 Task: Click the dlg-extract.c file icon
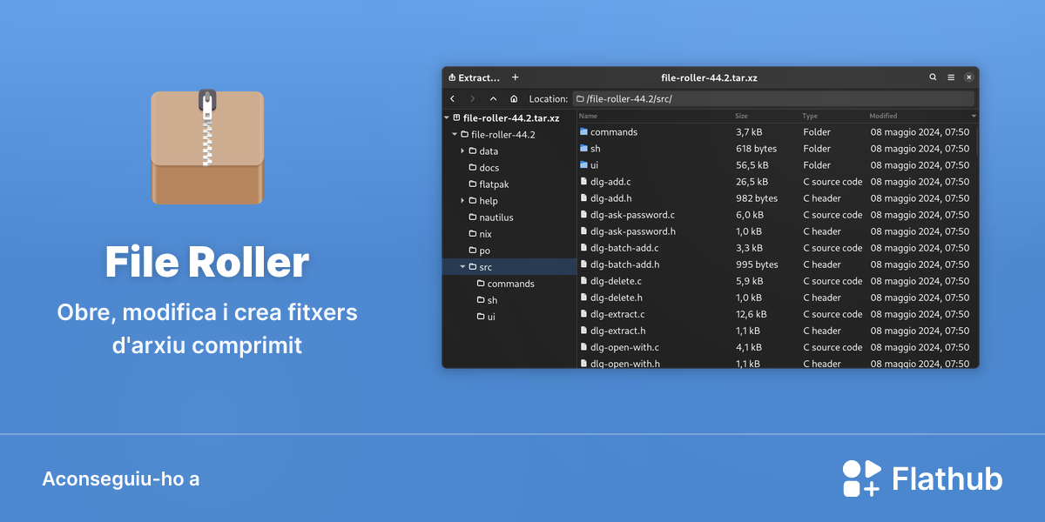click(x=583, y=314)
